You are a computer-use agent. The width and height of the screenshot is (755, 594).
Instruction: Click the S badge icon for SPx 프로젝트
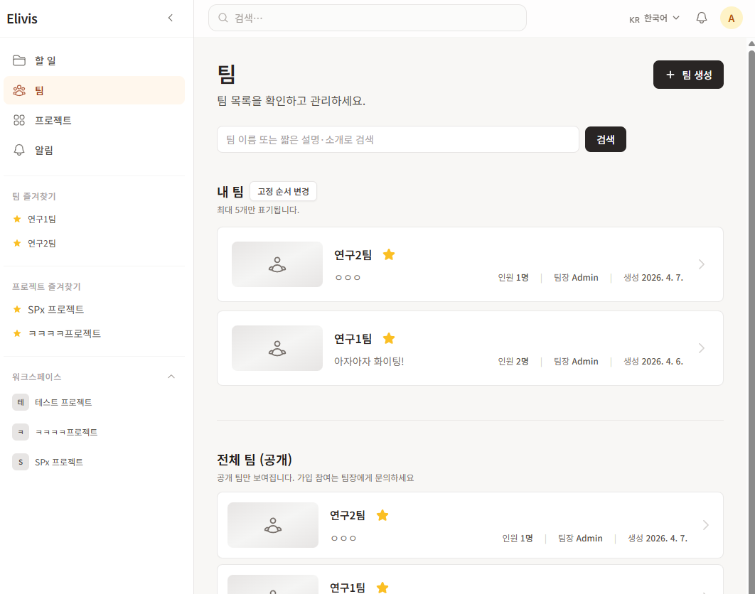(21, 462)
